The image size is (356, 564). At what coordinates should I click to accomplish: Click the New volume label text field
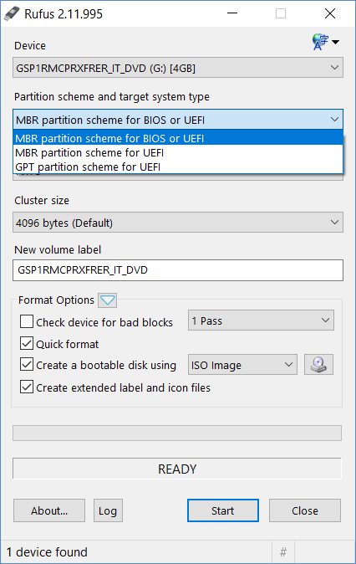(178, 270)
